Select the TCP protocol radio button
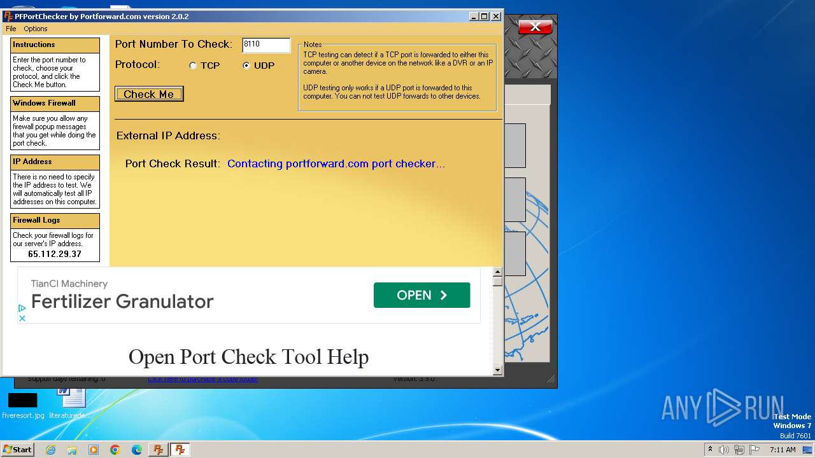 (x=193, y=66)
